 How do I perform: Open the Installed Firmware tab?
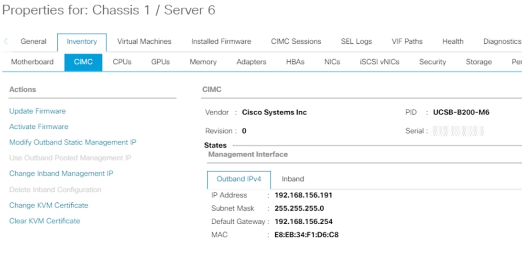pyautogui.click(x=221, y=42)
